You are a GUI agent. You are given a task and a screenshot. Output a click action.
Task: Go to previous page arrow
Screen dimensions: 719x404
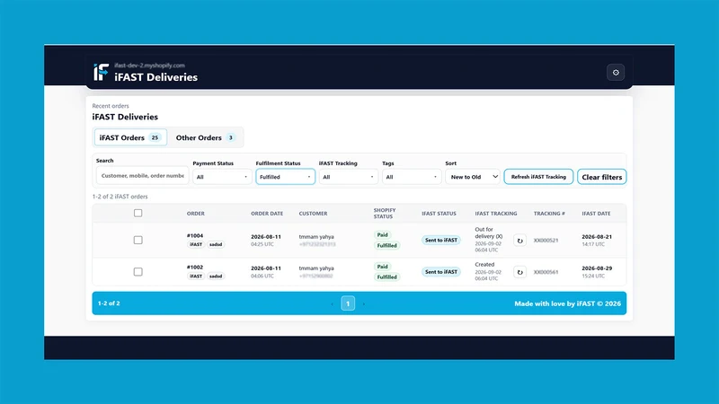332,303
